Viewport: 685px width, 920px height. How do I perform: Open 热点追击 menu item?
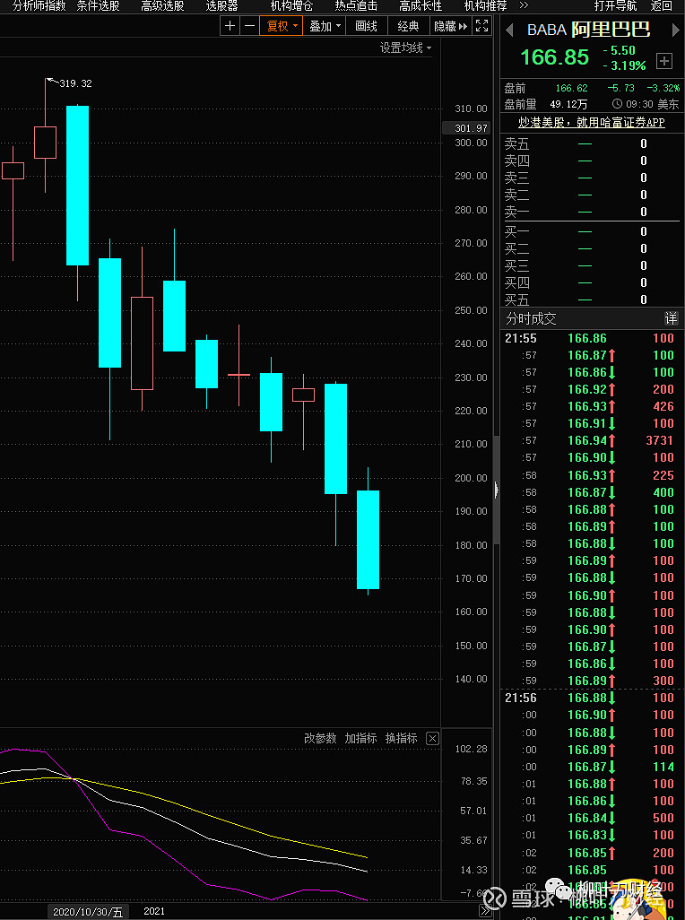(x=356, y=6)
